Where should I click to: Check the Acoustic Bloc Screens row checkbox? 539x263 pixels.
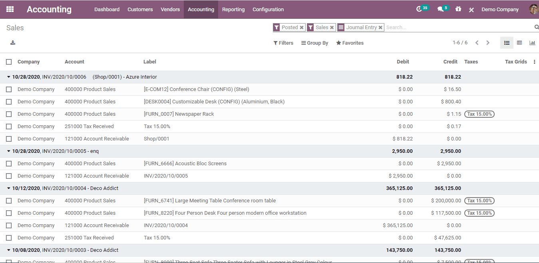(x=9, y=164)
